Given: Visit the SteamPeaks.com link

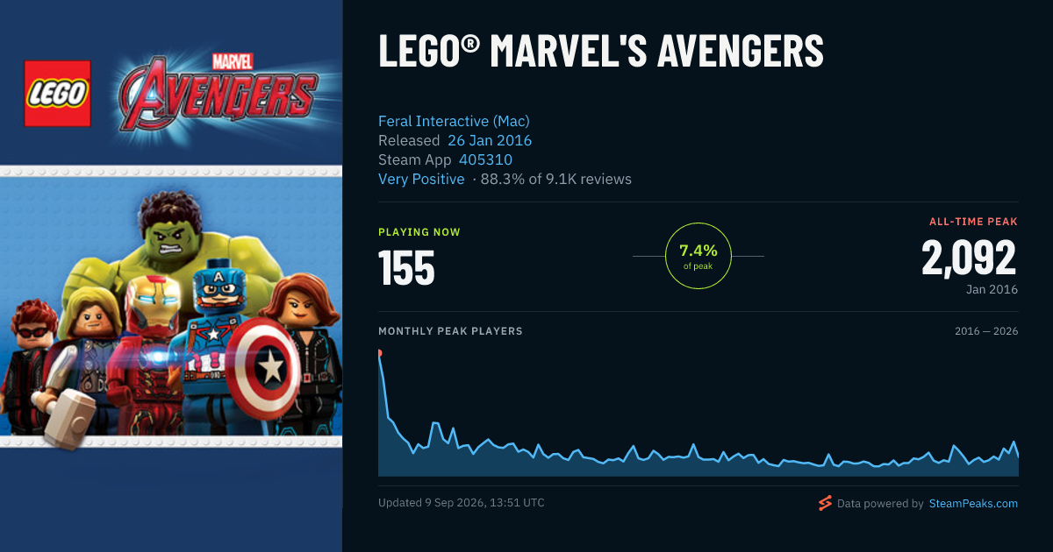Looking at the screenshot, I should tap(973, 504).
